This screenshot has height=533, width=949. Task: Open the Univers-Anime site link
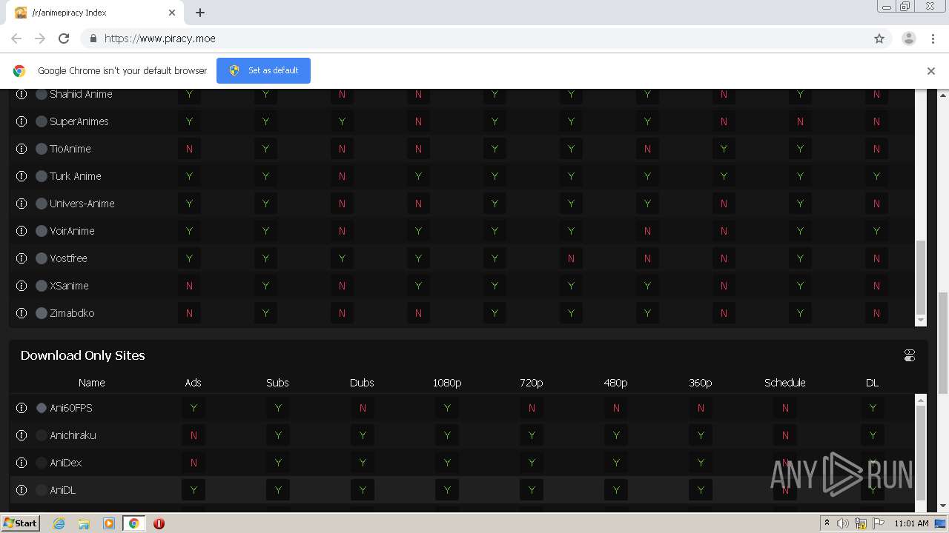tap(82, 204)
